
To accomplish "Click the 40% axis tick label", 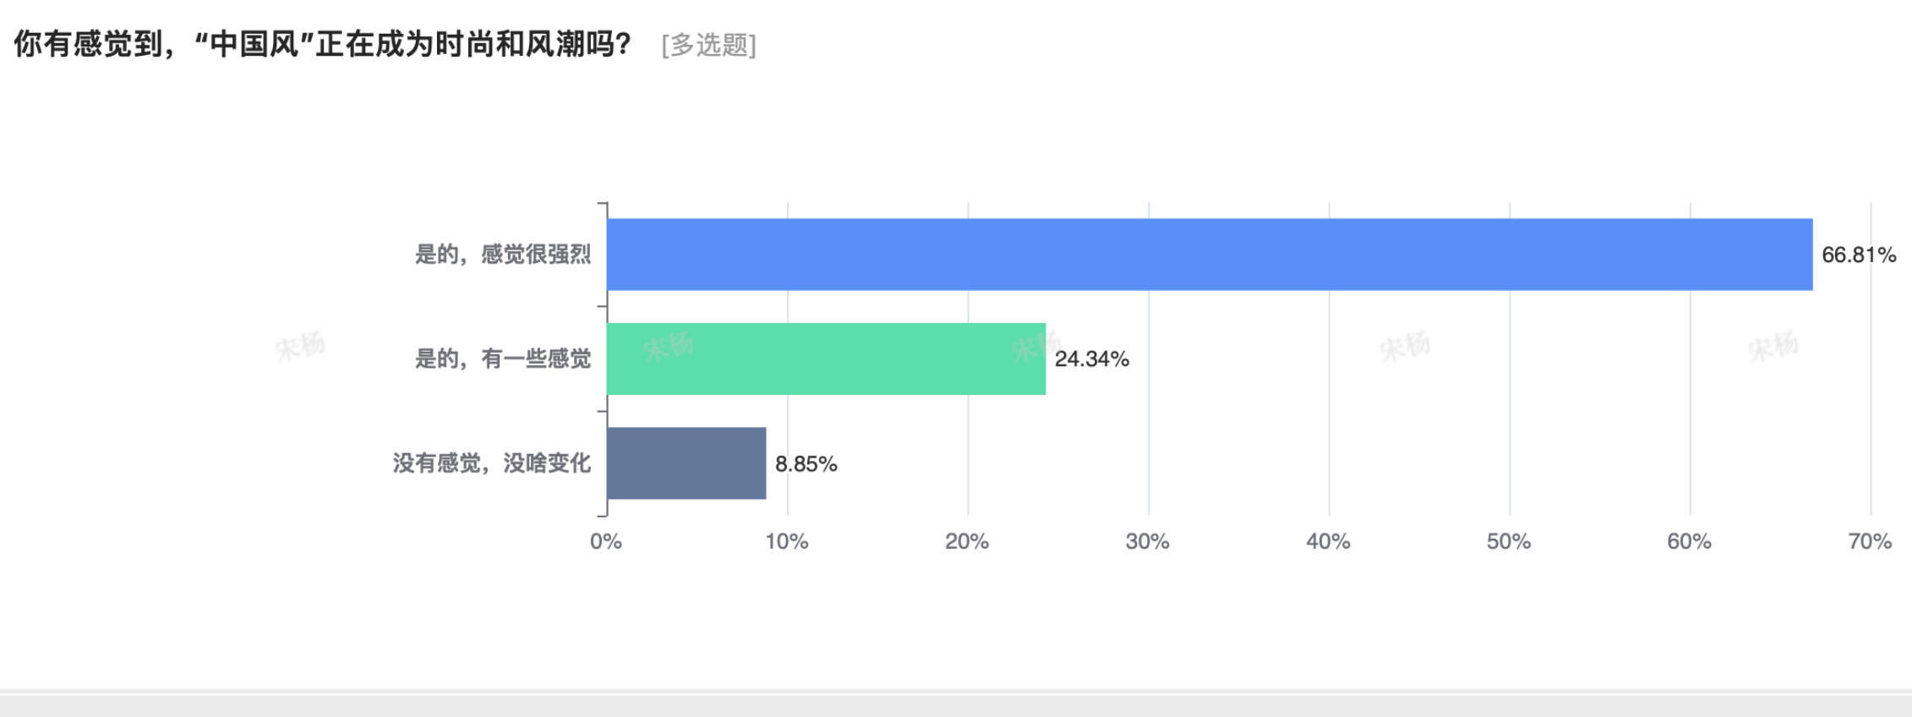I will [1328, 541].
